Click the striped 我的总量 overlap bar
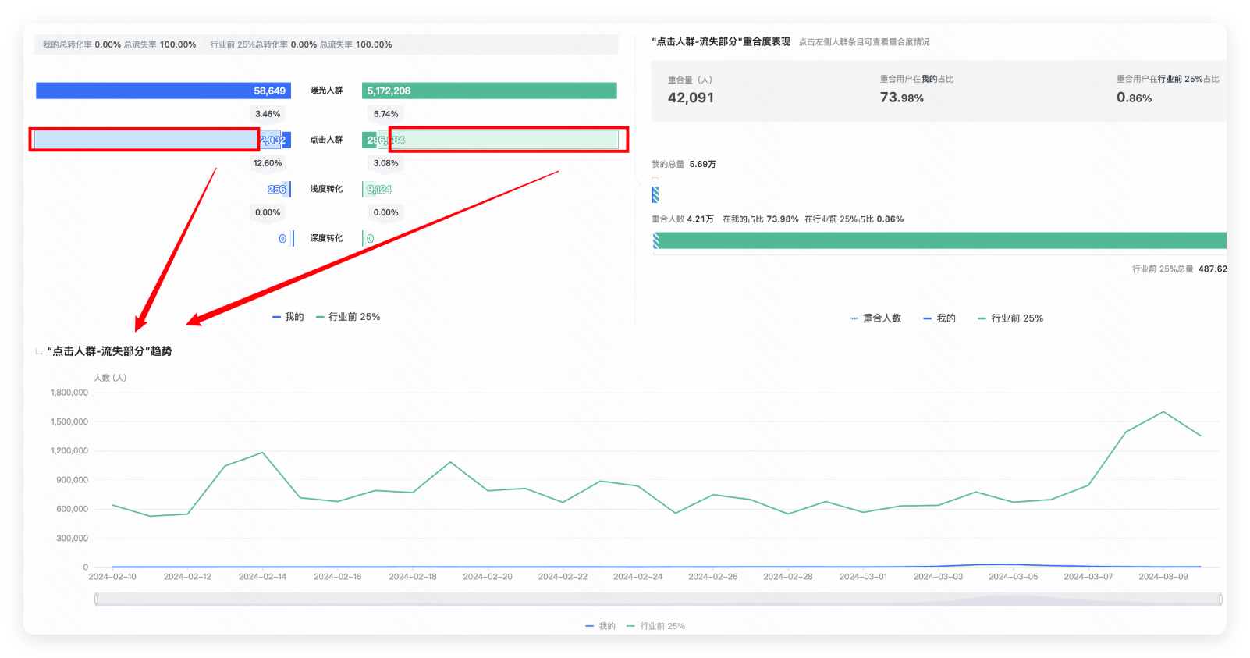The image size is (1250, 658). [655, 194]
